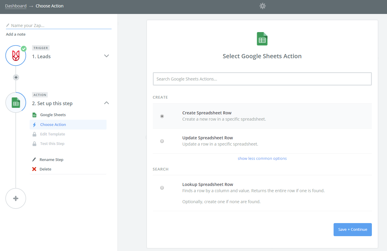The width and height of the screenshot is (387, 251).
Task: Click the Select Google Sheets Action heading
Action: (x=262, y=56)
